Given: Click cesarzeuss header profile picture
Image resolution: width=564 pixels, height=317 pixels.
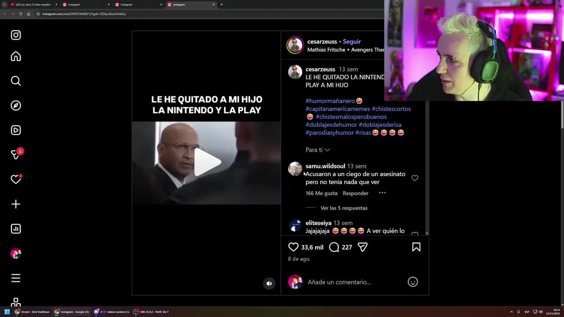Looking at the screenshot, I should [295, 45].
